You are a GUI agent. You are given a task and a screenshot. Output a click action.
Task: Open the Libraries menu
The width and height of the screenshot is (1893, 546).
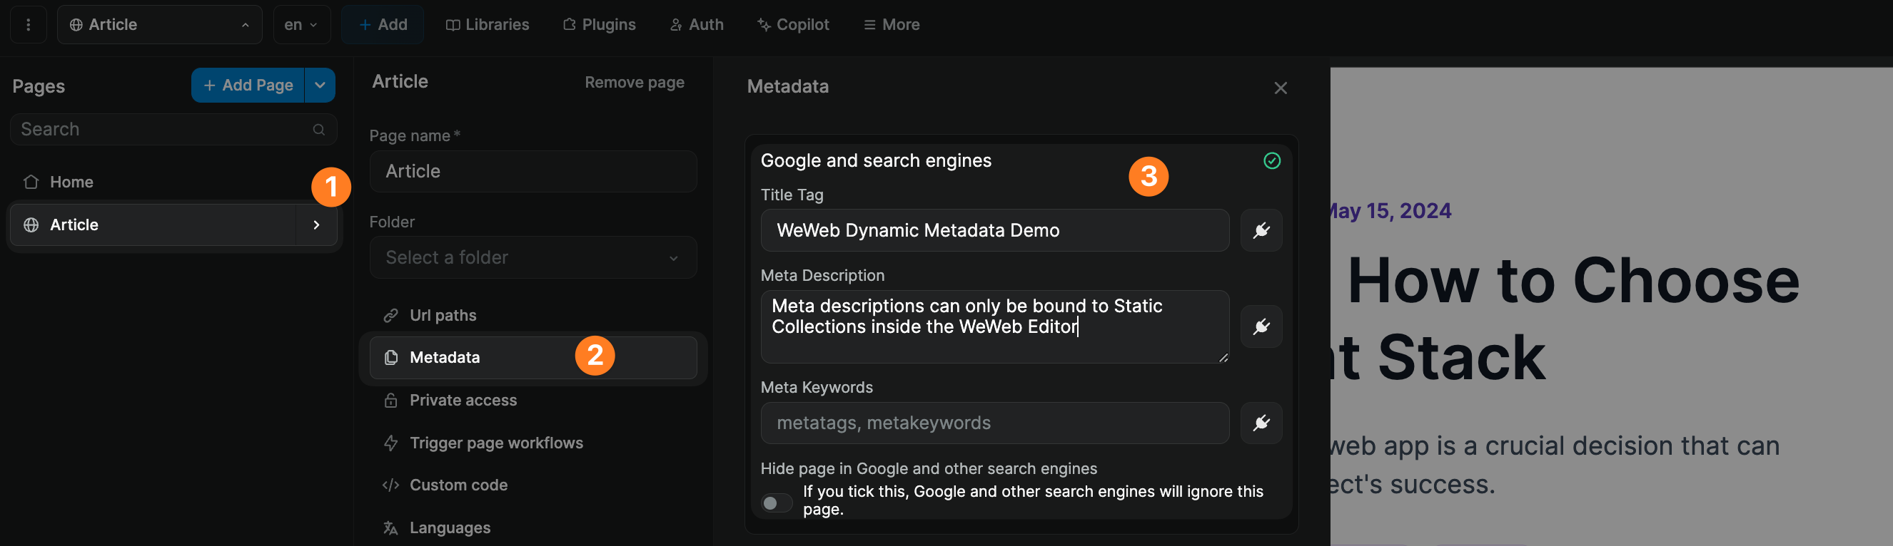click(488, 24)
